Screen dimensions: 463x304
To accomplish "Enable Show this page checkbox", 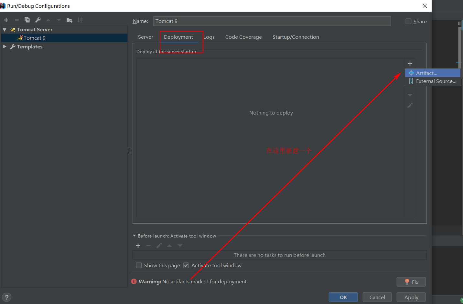I will [x=139, y=265].
